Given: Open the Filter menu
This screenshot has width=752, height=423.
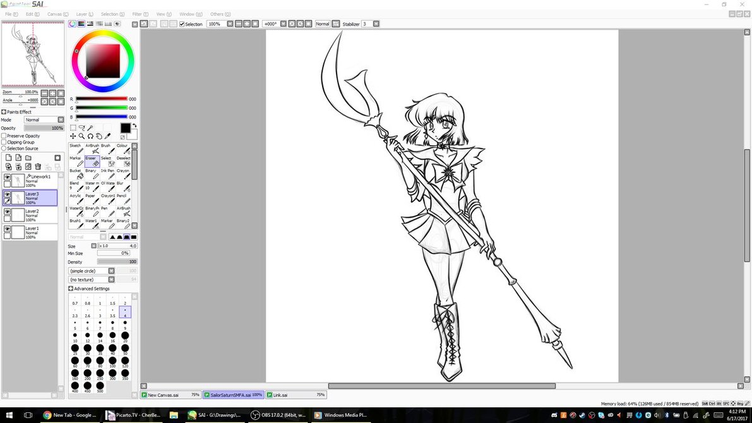Looking at the screenshot, I should [x=140, y=15].
